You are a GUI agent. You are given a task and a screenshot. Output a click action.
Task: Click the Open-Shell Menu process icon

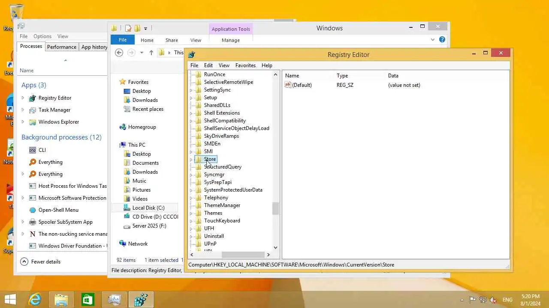33,210
